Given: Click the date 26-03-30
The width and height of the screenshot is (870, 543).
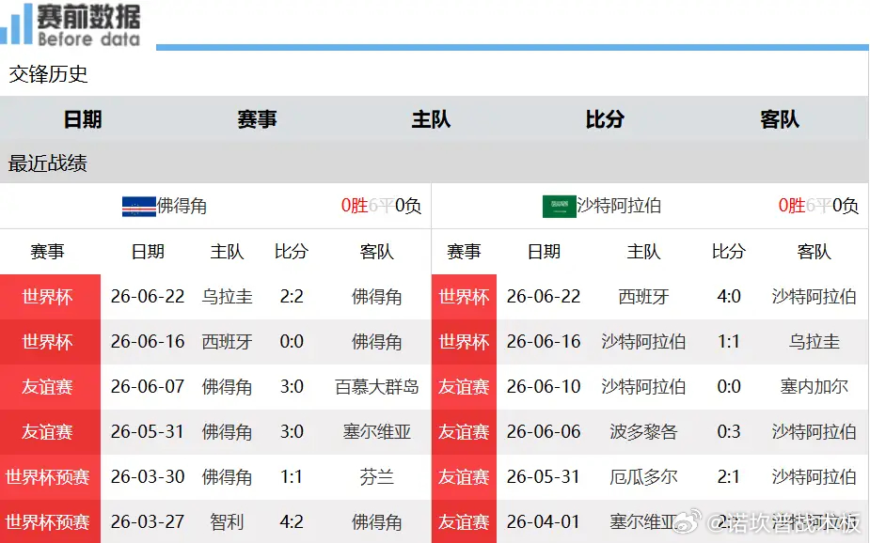Looking at the screenshot, I should click(x=148, y=476).
